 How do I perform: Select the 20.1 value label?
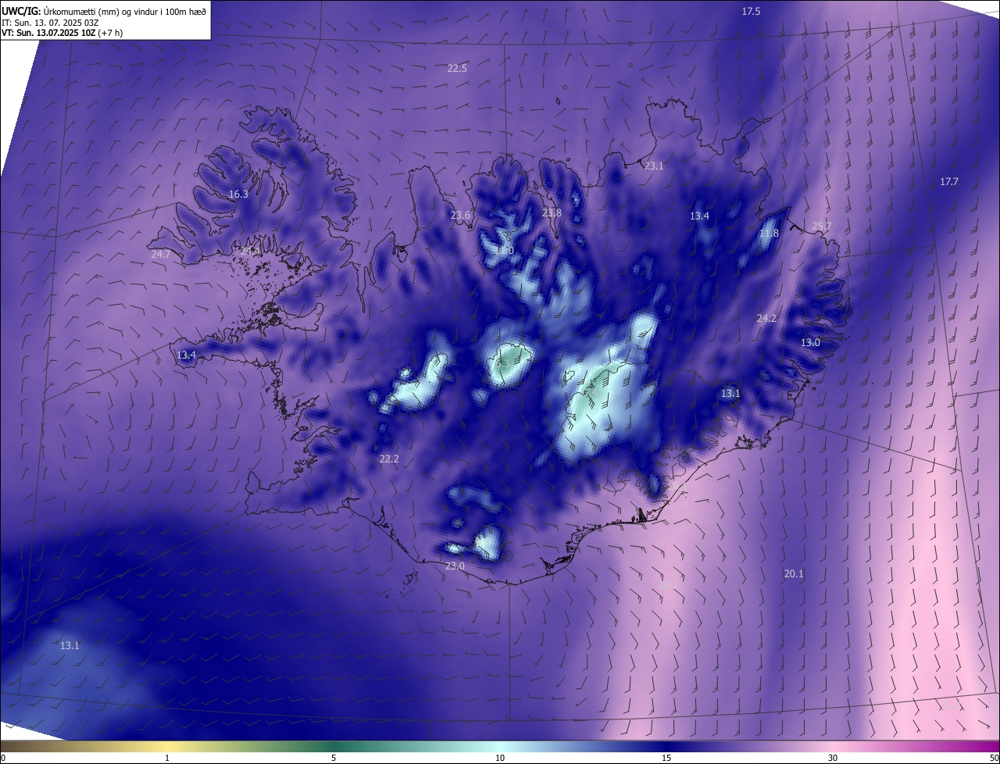point(794,573)
